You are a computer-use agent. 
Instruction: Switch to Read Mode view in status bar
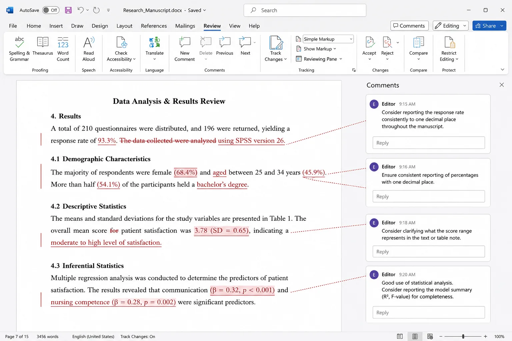pos(400,336)
